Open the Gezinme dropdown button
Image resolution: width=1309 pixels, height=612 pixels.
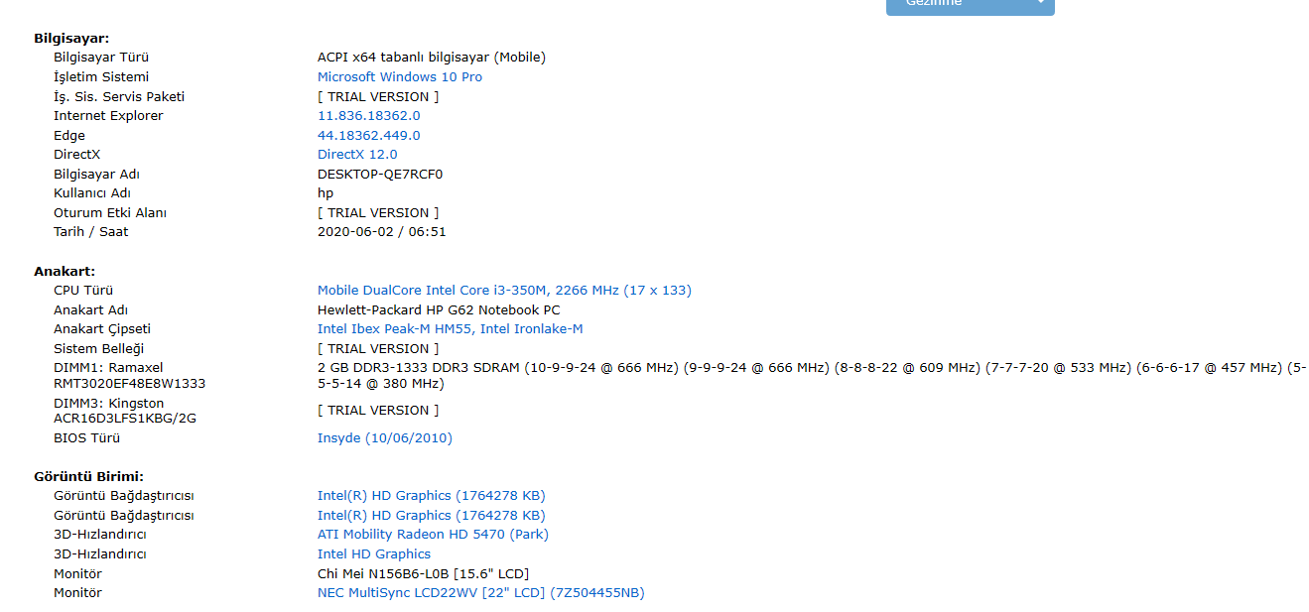pyautogui.click(x=970, y=6)
